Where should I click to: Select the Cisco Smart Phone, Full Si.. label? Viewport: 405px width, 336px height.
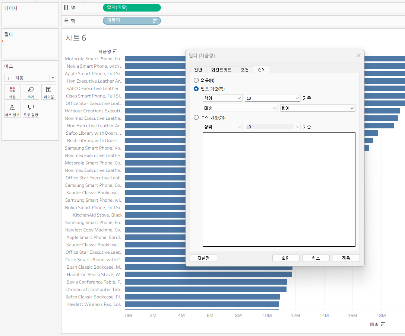(94, 96)
